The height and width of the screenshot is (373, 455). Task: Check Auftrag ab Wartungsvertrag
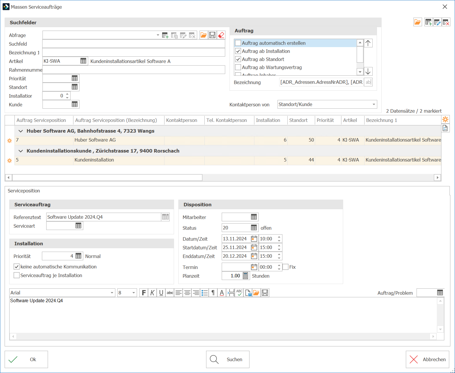point(238,67)
